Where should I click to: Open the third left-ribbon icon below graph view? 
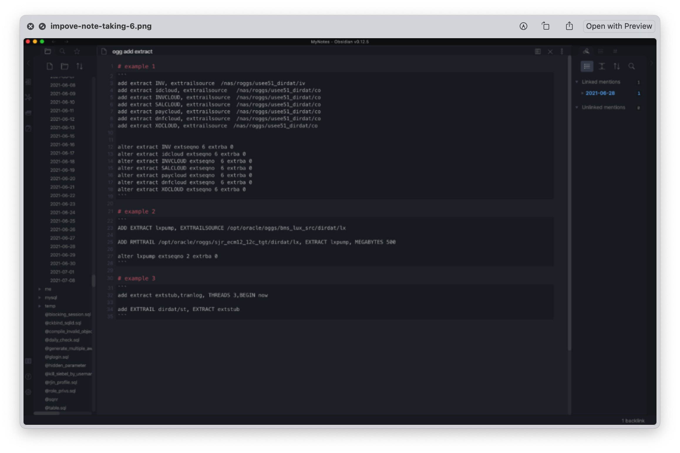(x=28, y=113)
